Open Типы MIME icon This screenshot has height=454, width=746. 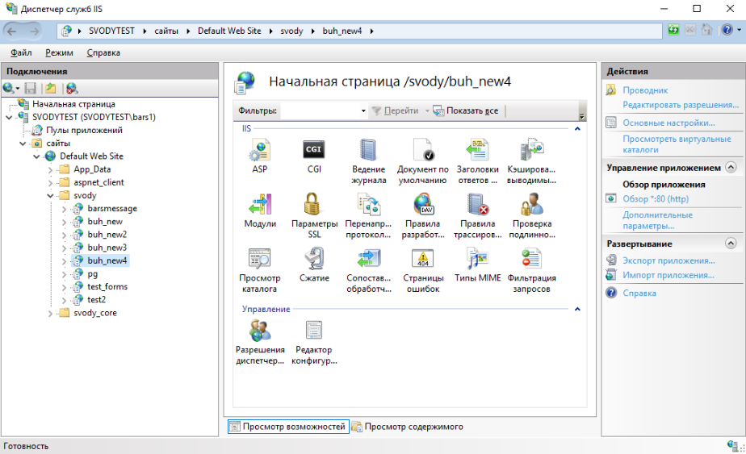(x=477, y=259)
